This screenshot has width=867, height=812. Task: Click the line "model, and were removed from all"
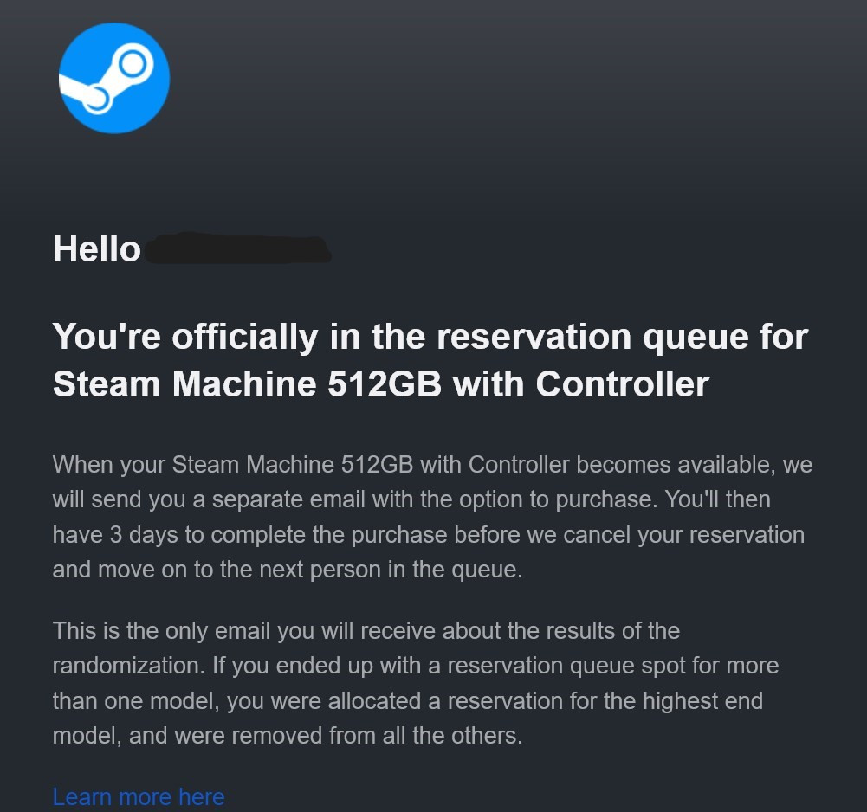288,736
